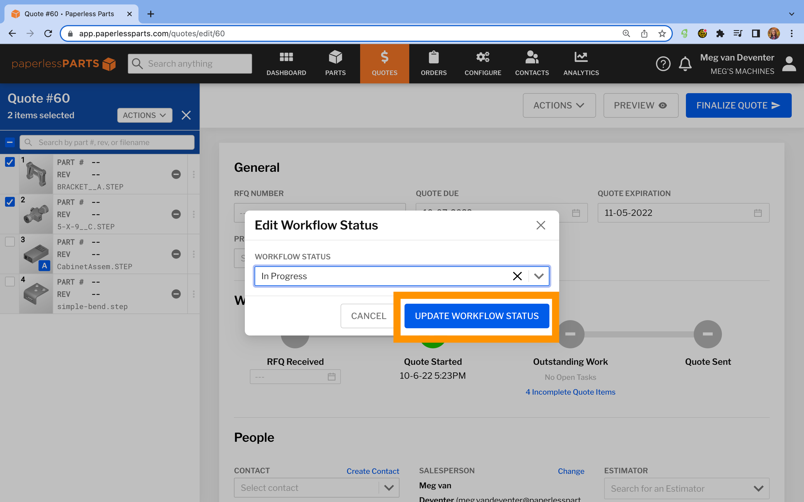Viewport: 804px width, 502px height.
Task: Check notifications bell
Action: click(x=685, y=64)
